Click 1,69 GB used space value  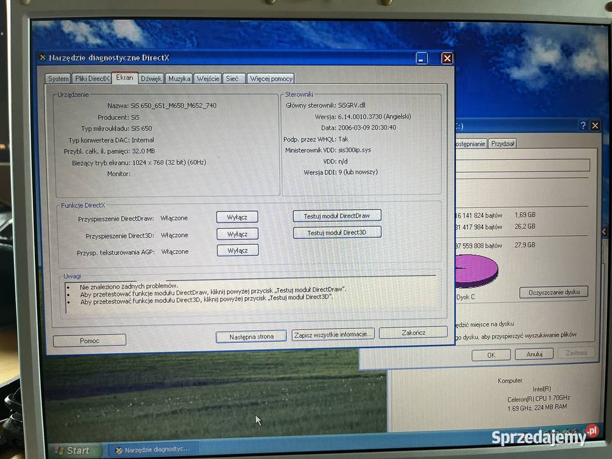[525, 215]
